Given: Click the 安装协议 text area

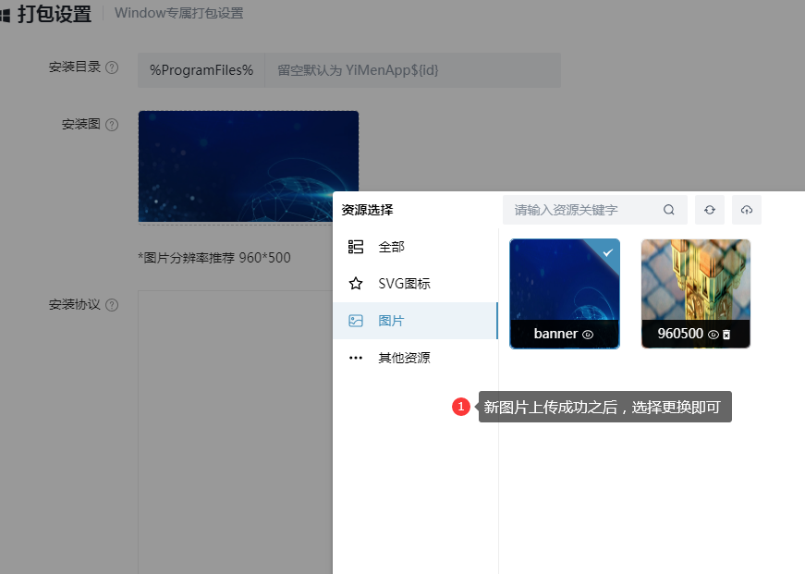Looking at the screenshot, I should point(235,432).
